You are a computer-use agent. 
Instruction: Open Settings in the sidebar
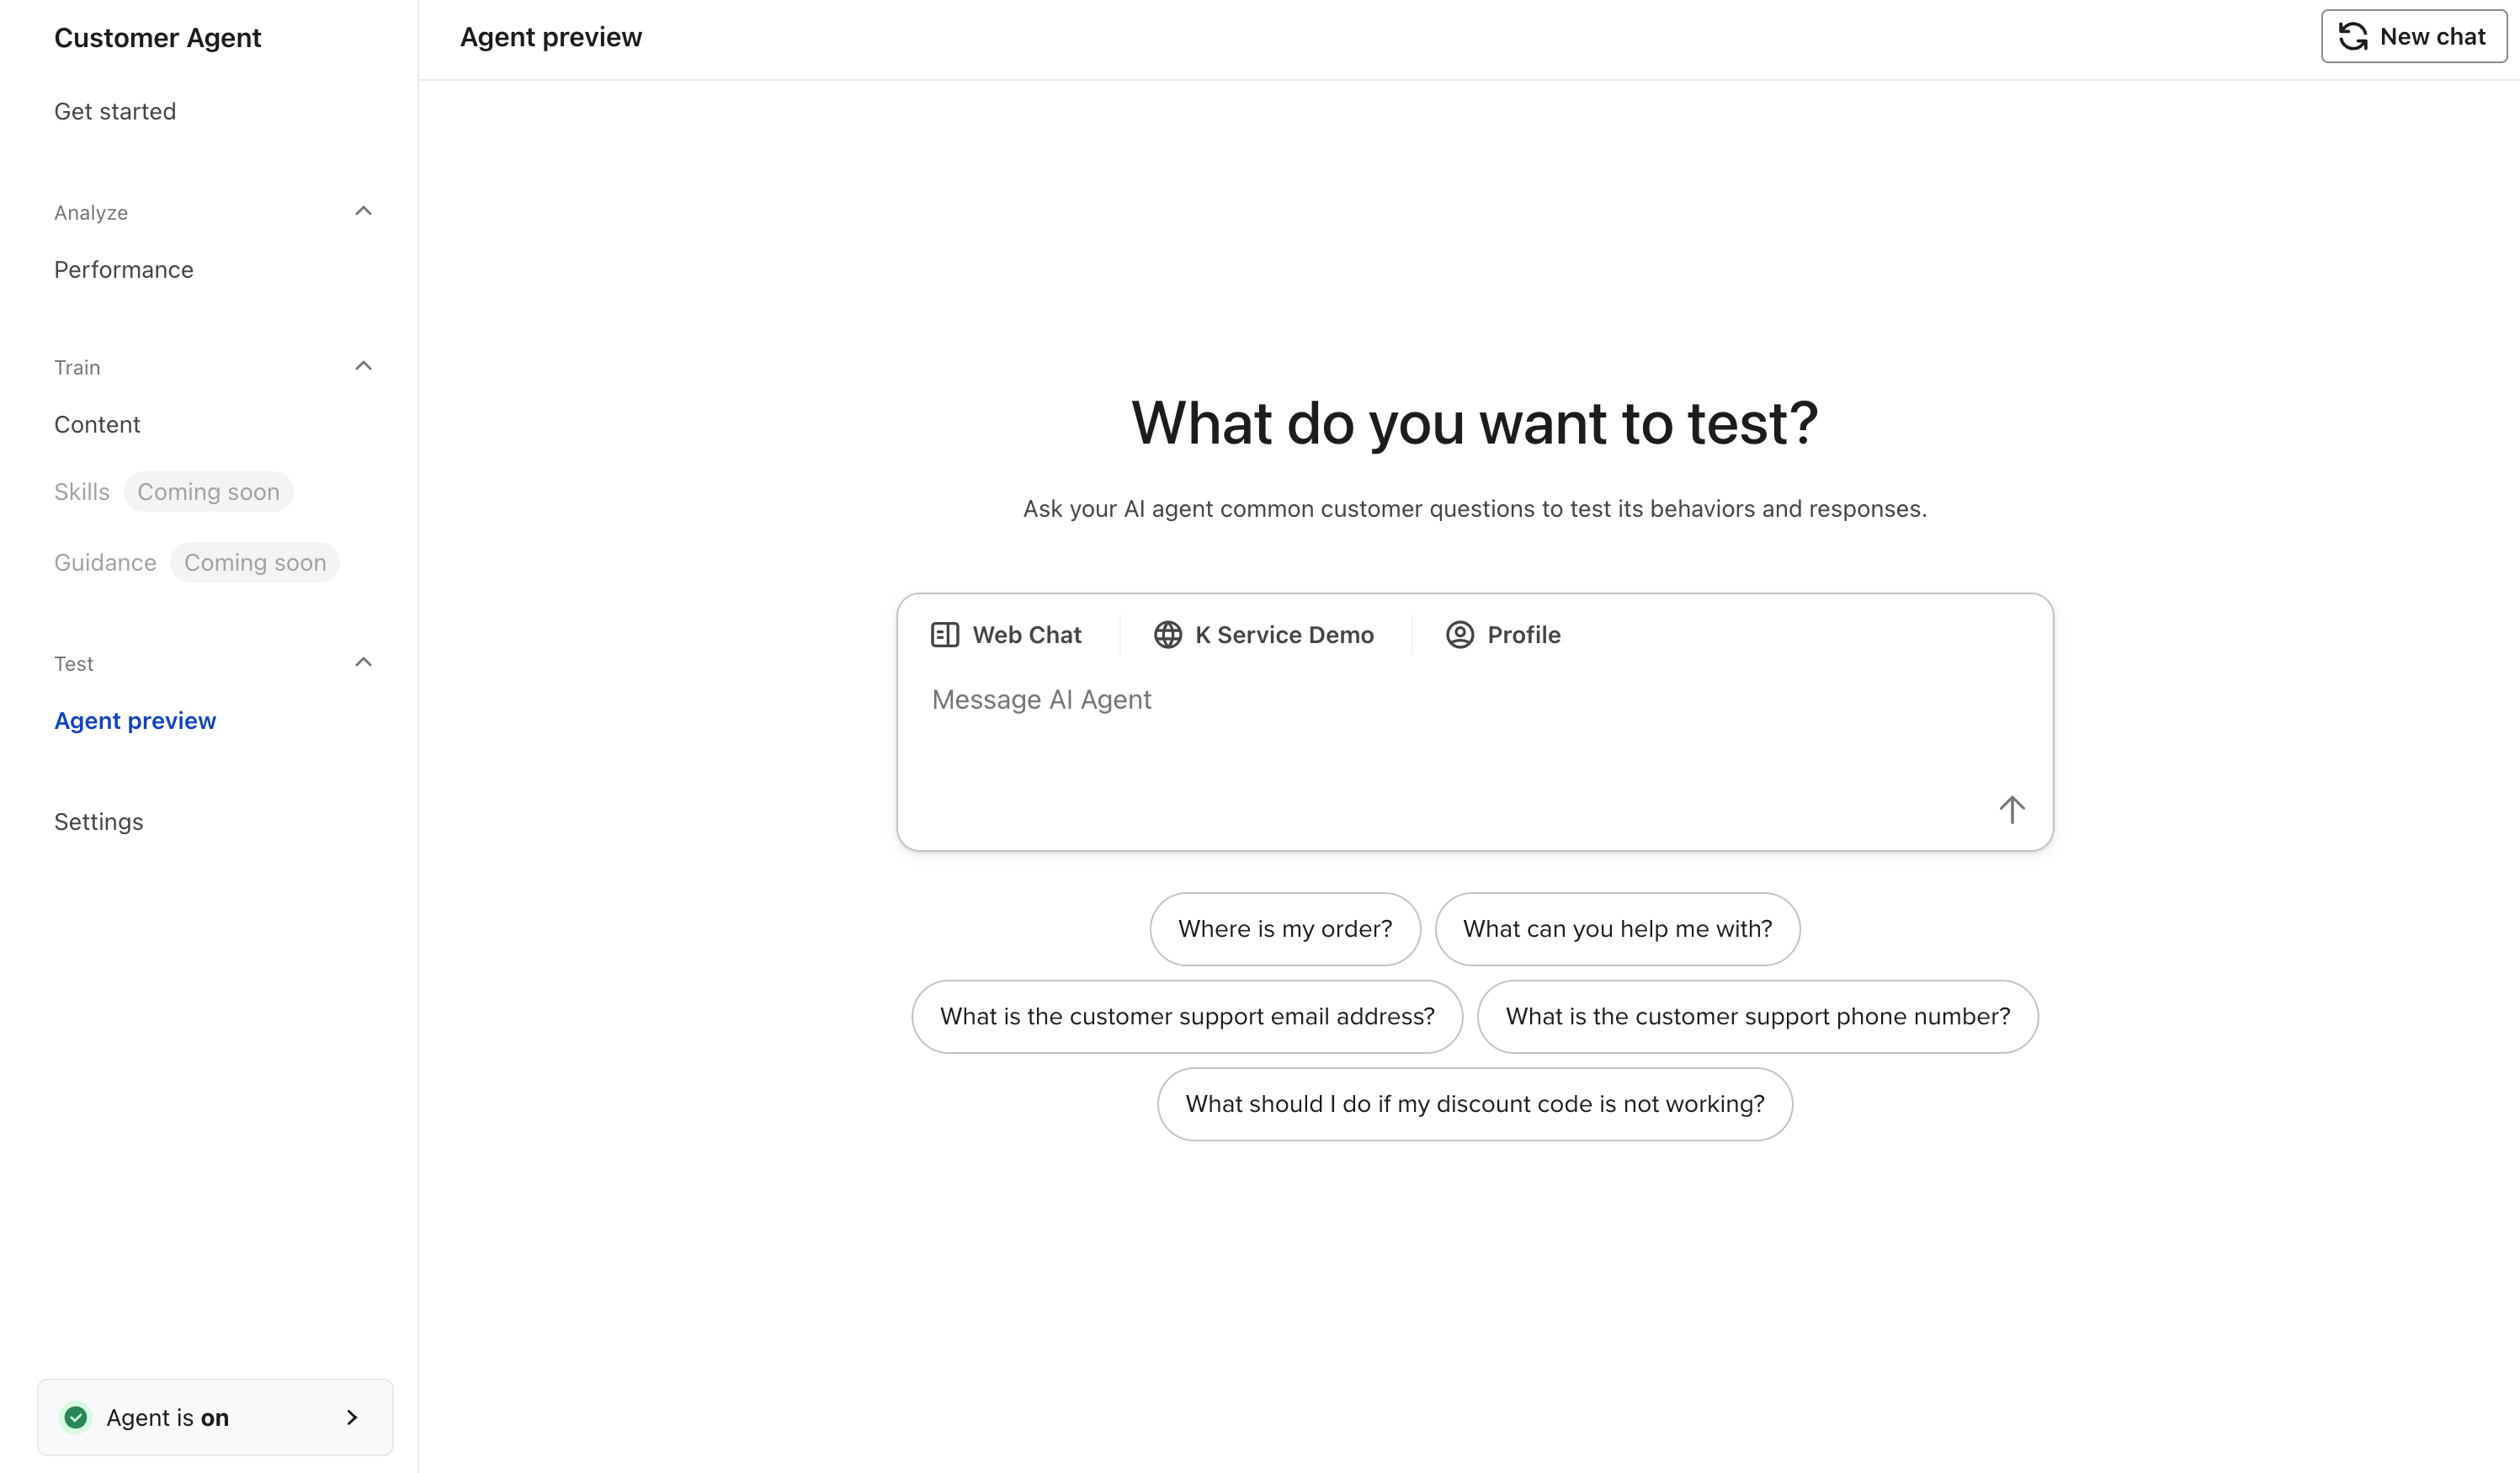(x=99, y=822)
